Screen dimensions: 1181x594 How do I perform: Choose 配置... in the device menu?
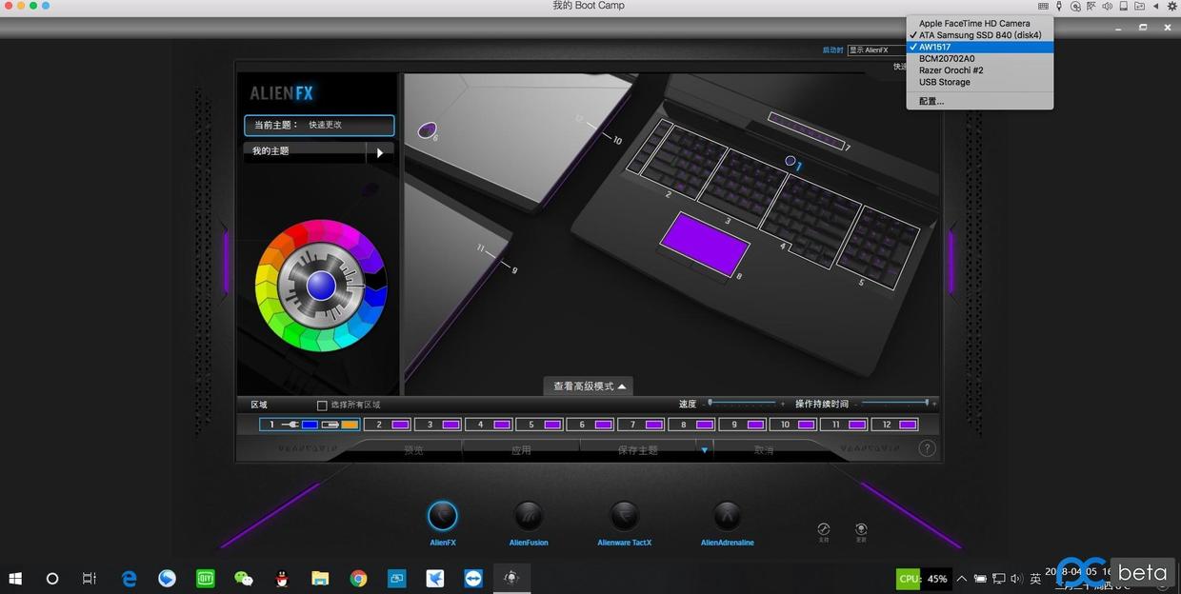(x=931, y=101)
